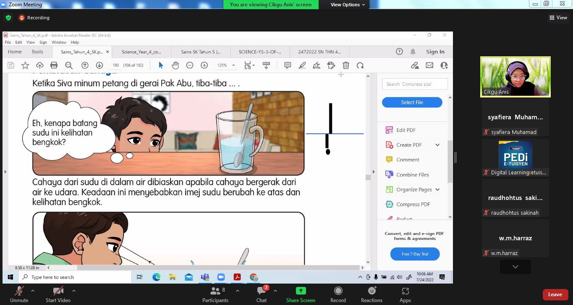Viewport: 573px width, 305px height.
Task: Click the green encryption shield icon
Action: (8, 18)
